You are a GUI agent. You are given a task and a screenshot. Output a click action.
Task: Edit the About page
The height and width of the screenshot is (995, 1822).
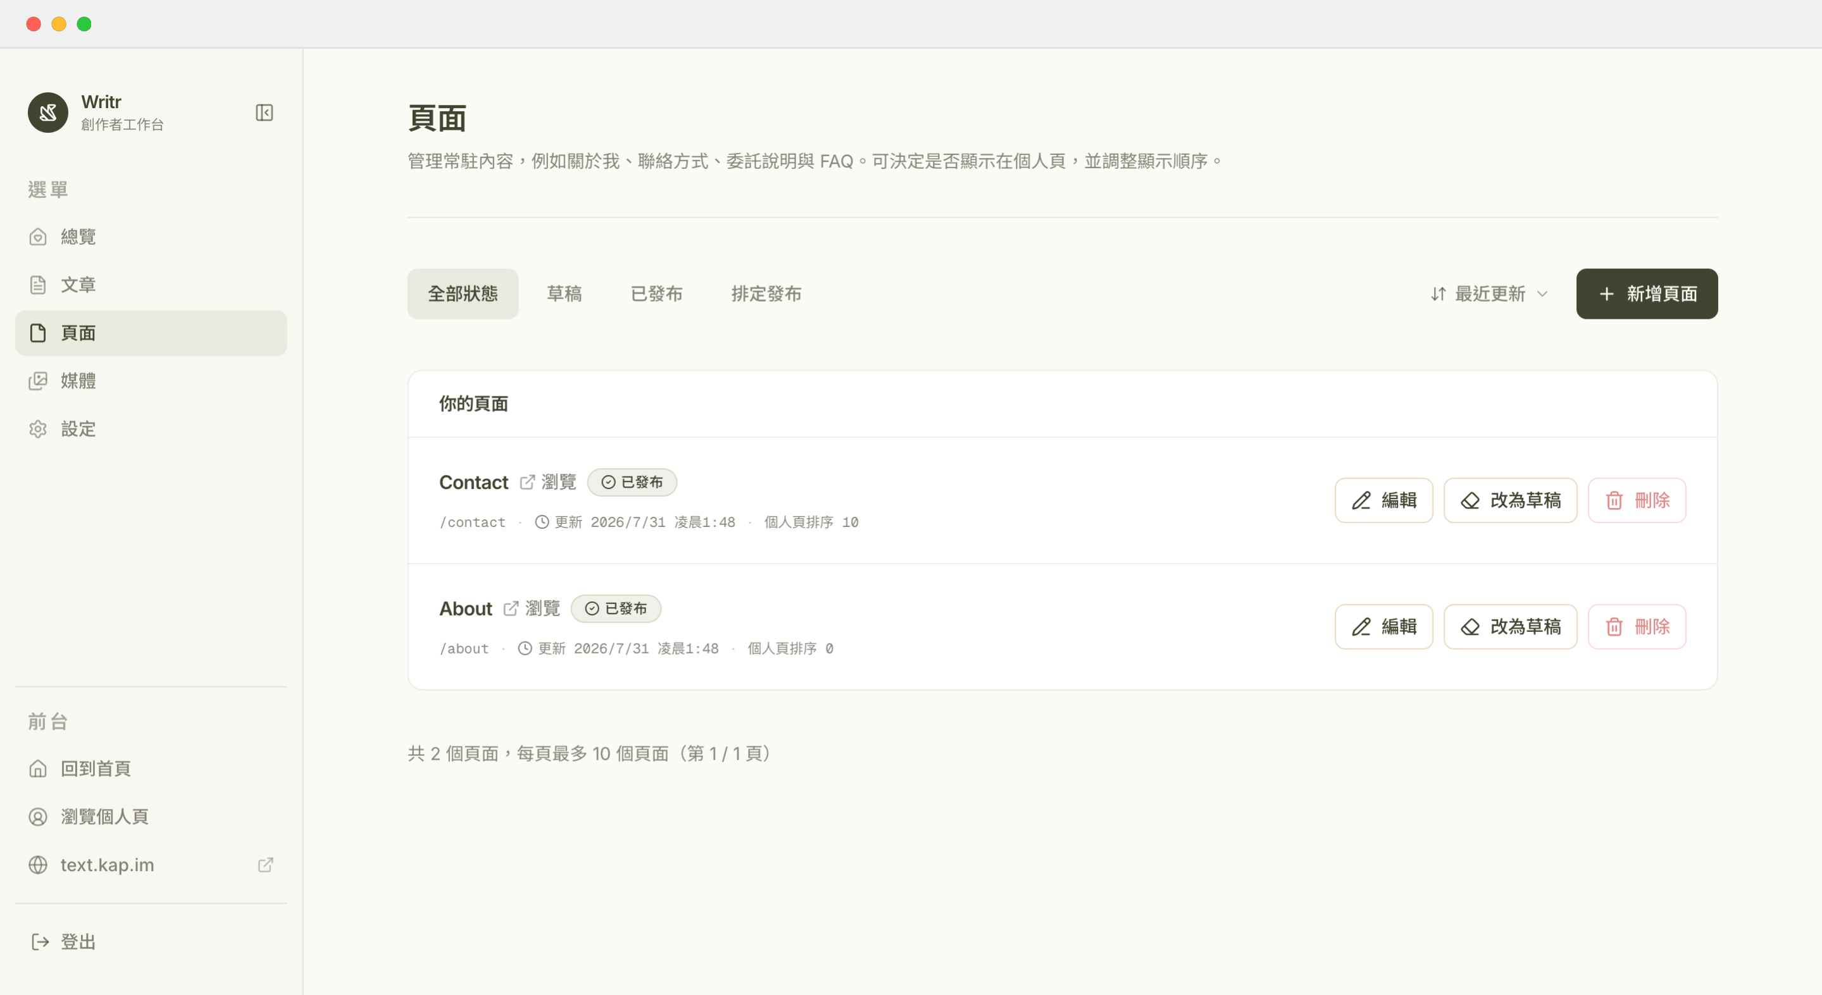(1383, 627)
